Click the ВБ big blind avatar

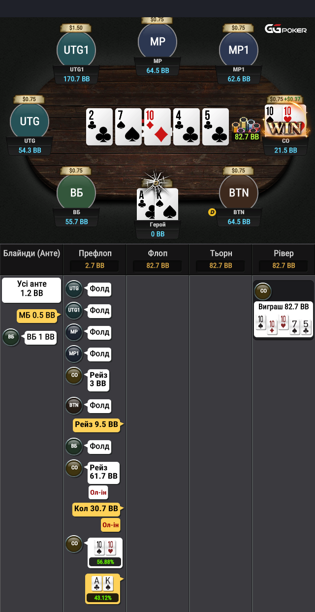click(76, 193)
